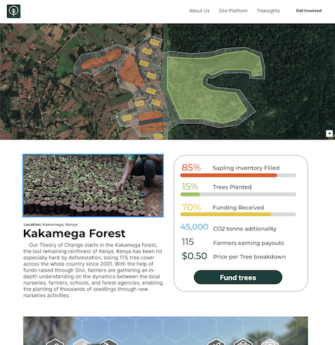Click the Silvi tree logo icon
The height and width of the screenshot is (345, 335).
pyautogui.click(x=13, y=11)
